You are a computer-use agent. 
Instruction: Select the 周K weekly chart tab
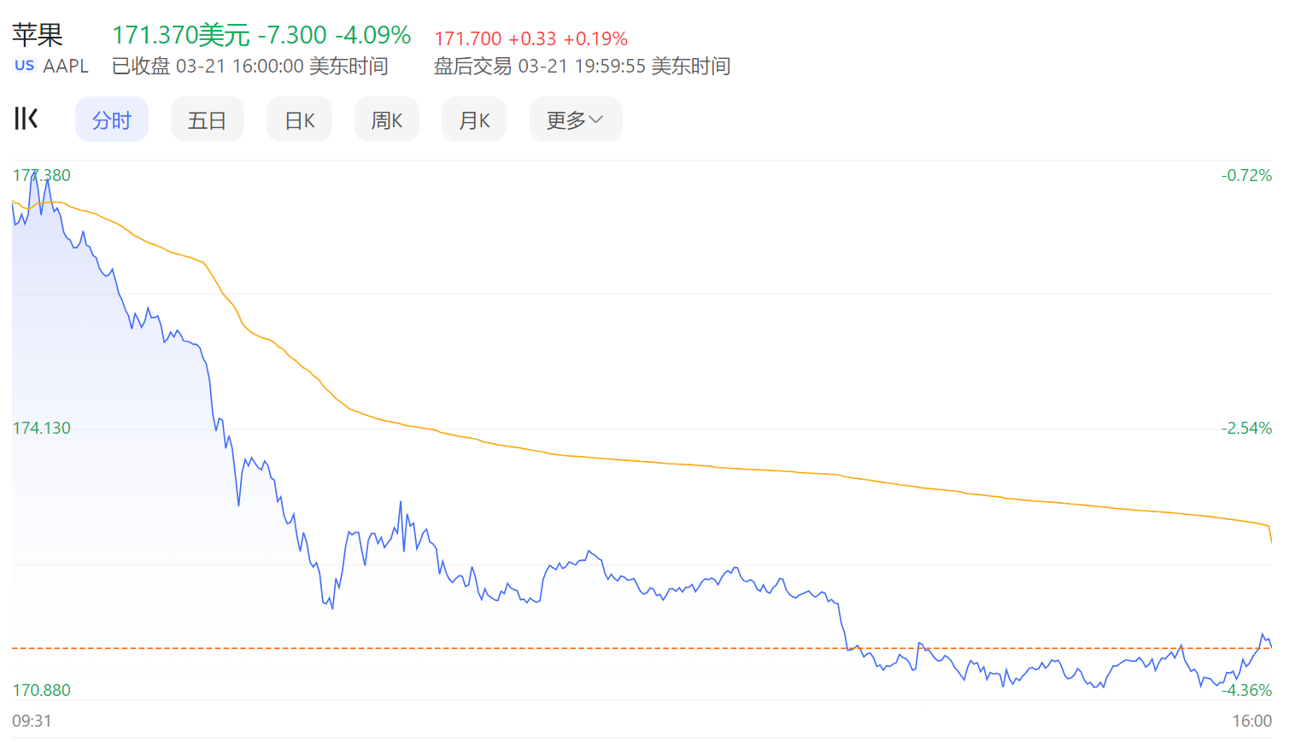coord(387,119)
